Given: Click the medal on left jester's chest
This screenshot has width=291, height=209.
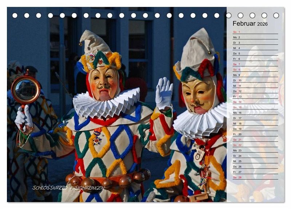Looking at the screenshot, I should click(97, 140).
